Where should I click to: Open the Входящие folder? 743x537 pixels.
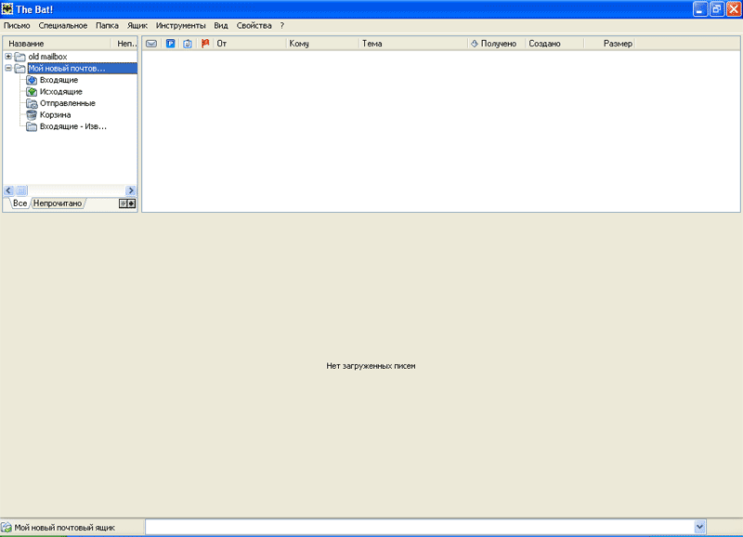pyautogui.click(x=59, y=80)
